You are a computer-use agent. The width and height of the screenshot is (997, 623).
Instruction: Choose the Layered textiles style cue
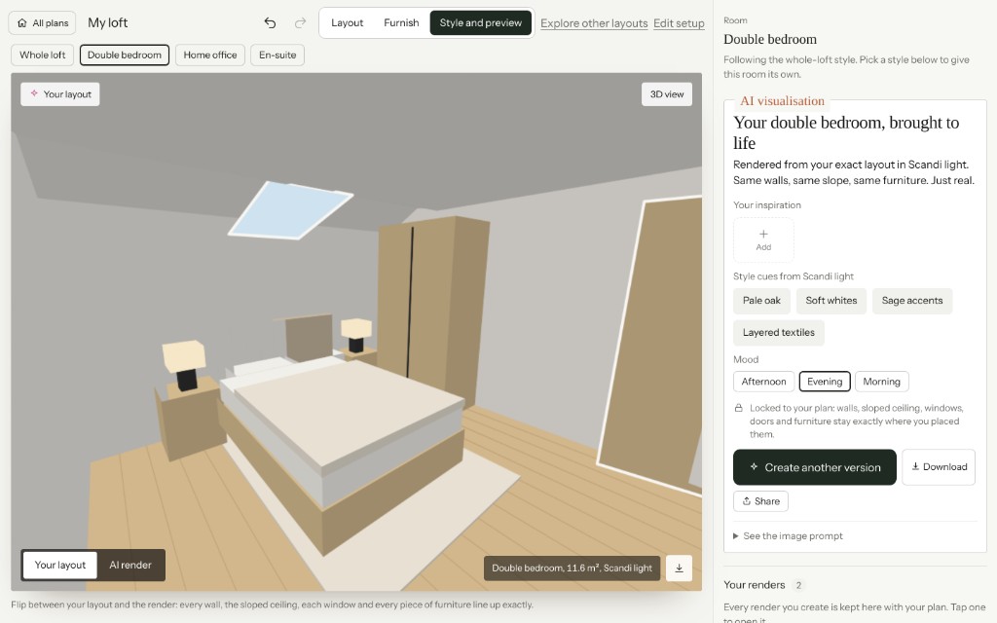click(x=778, y=333)
